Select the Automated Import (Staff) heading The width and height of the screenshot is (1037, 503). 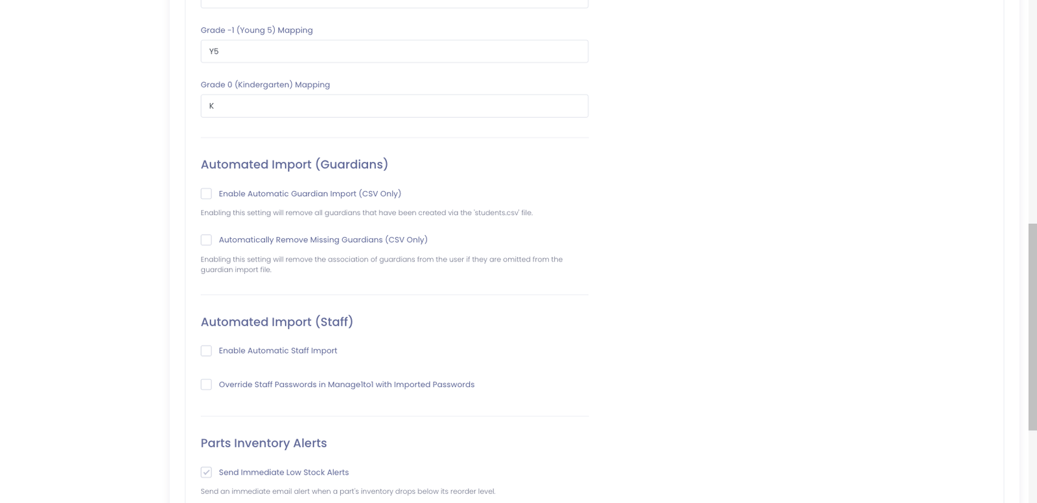tap(277, 322)
